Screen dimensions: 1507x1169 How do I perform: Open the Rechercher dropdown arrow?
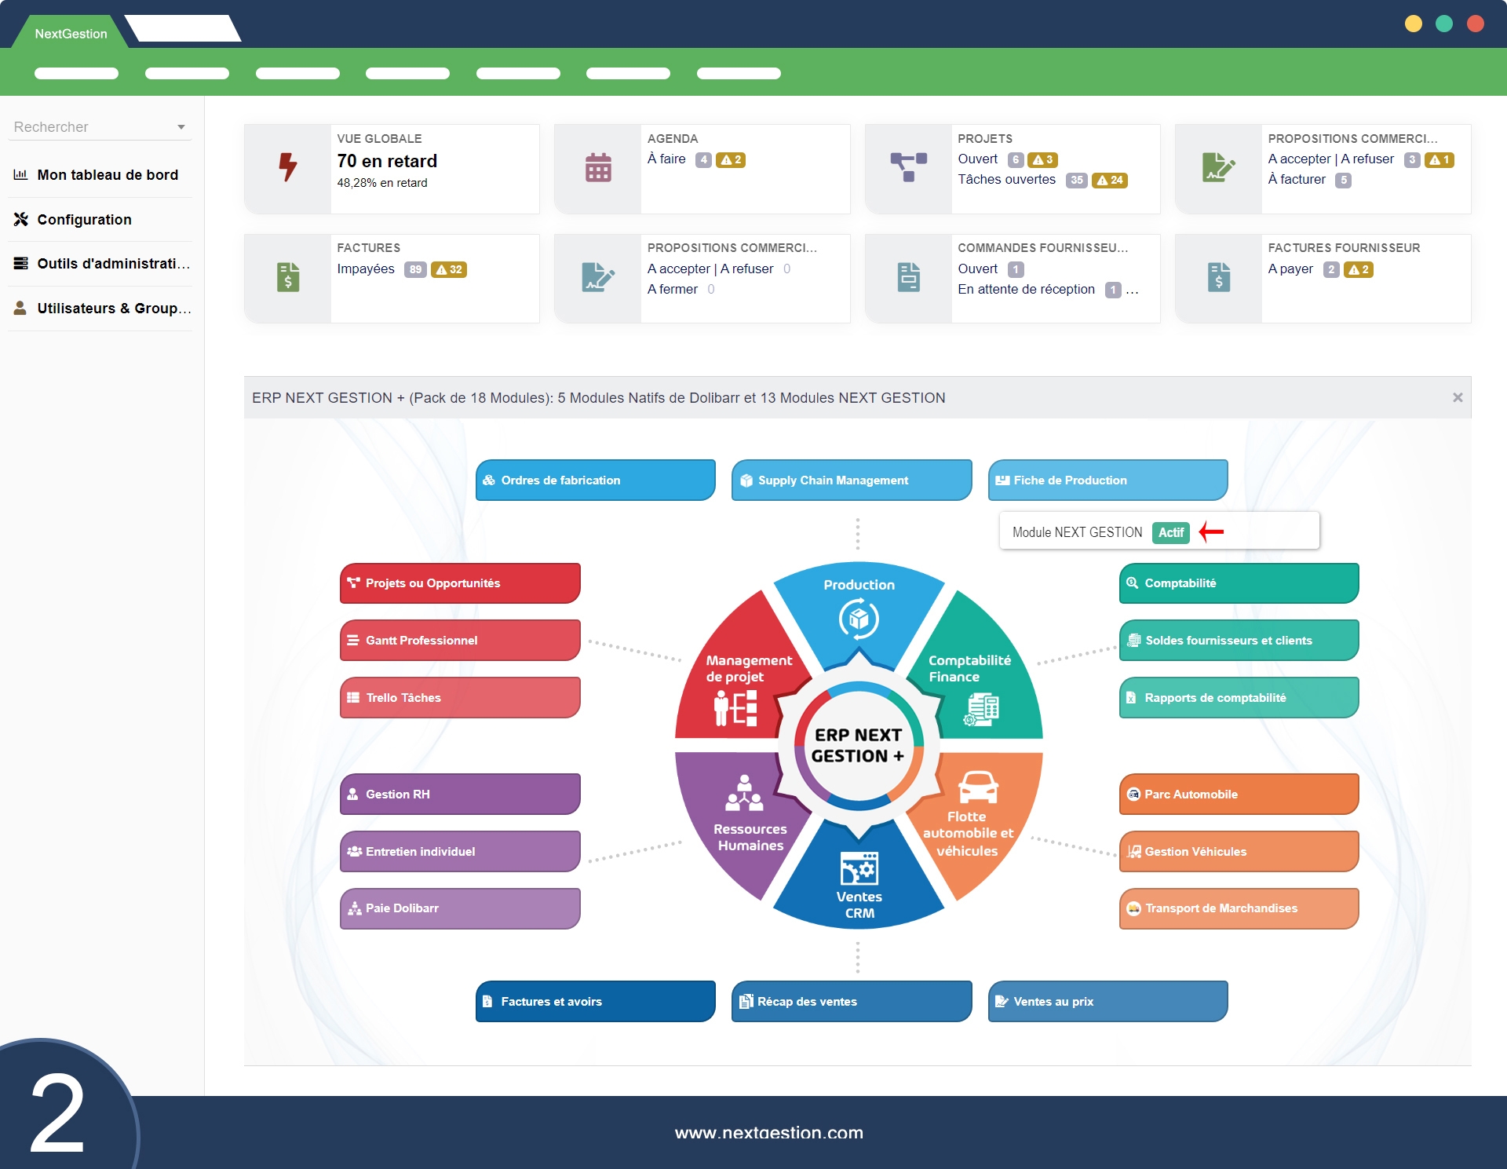181,127
